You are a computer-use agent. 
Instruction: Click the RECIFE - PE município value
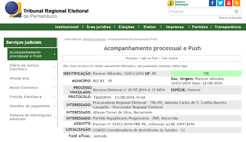tap(103, 81)
